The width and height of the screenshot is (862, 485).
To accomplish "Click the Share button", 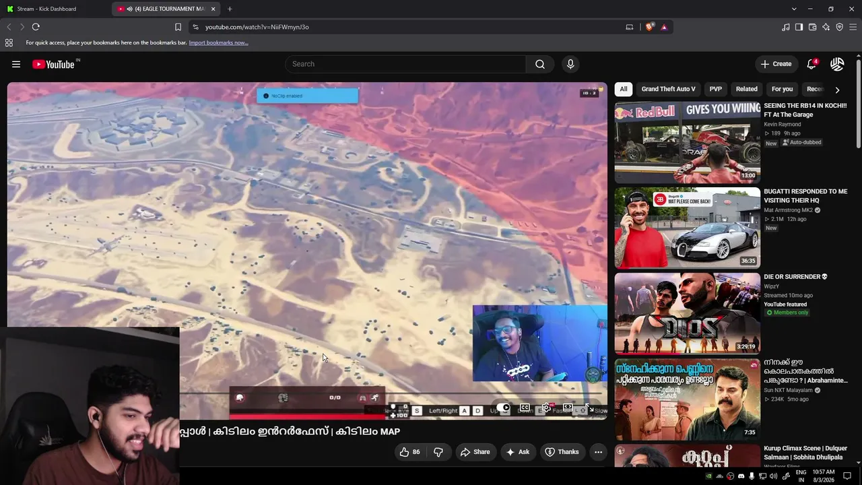I will pyautogui.click(x=475, y=452).
